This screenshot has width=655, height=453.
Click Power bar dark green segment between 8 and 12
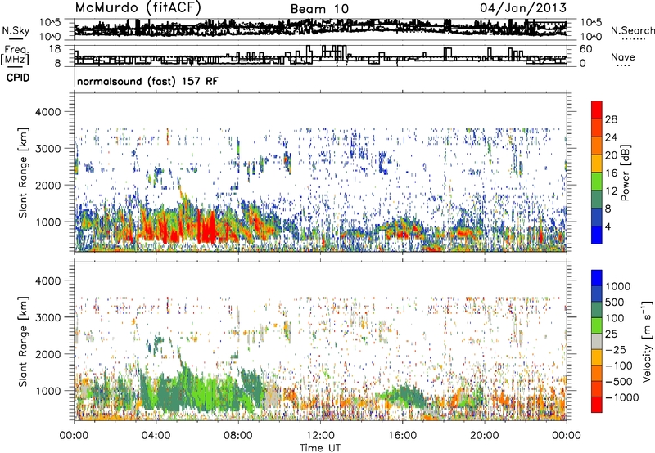(597, 200)
